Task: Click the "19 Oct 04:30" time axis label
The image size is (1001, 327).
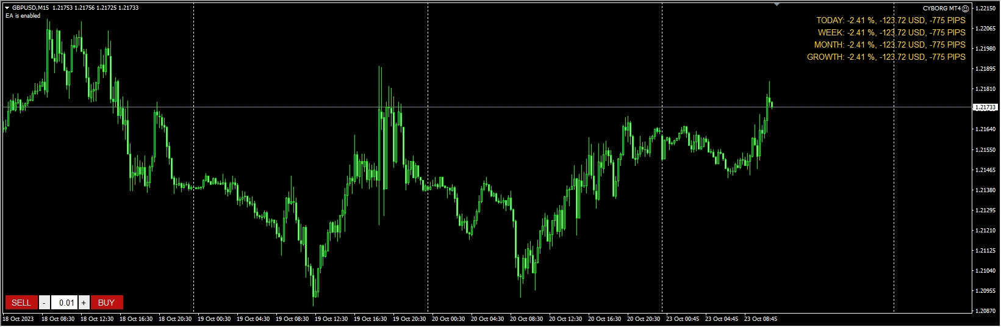Action: pyautogui.click(x=253, y=318)
